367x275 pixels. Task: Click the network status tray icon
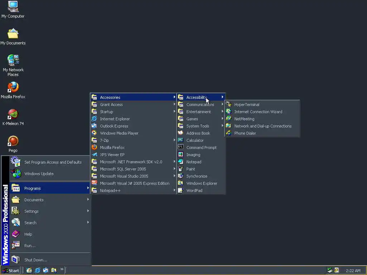click(x=330, y=270)
